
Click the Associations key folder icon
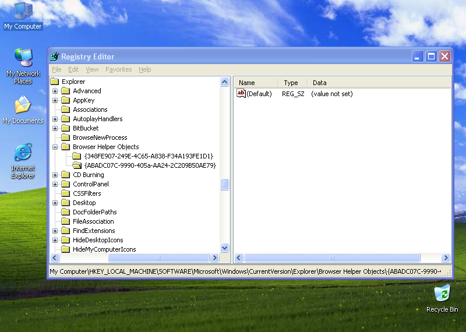coord(66,110)
